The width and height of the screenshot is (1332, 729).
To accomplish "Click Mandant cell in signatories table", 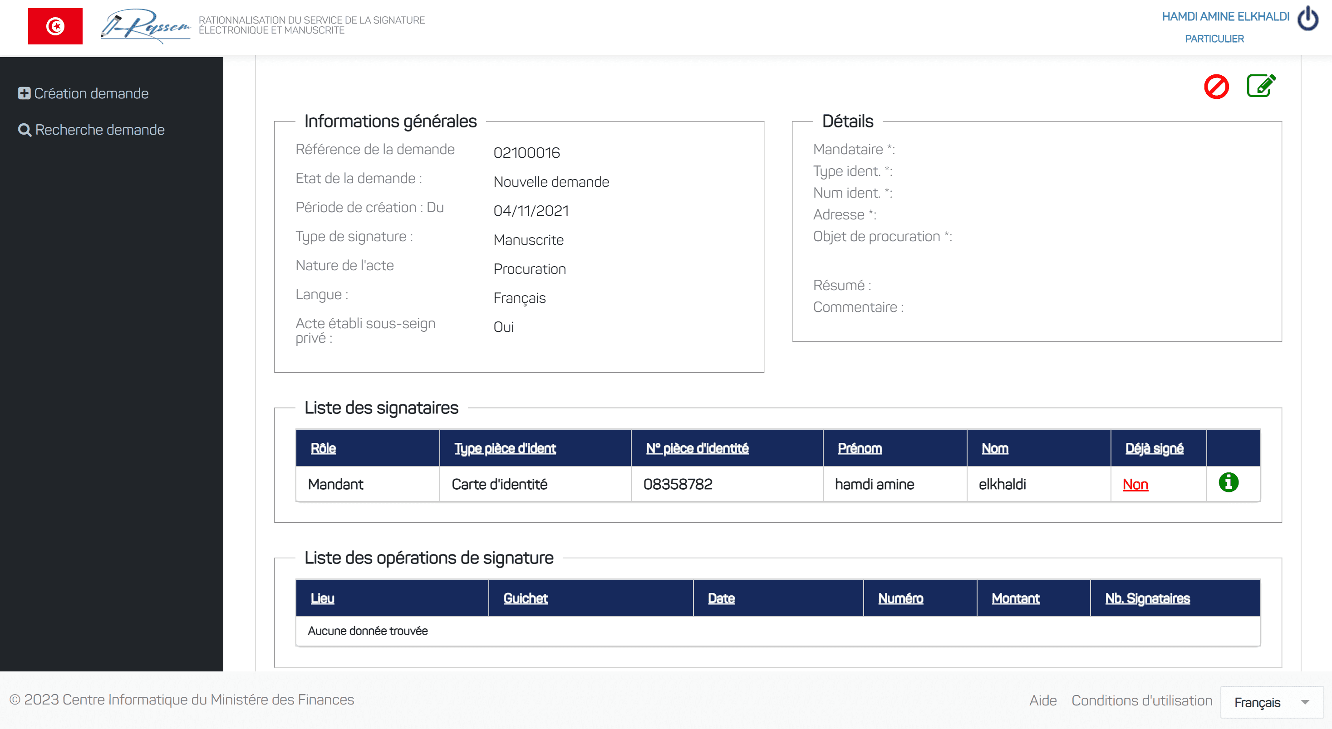I will 368,484.
